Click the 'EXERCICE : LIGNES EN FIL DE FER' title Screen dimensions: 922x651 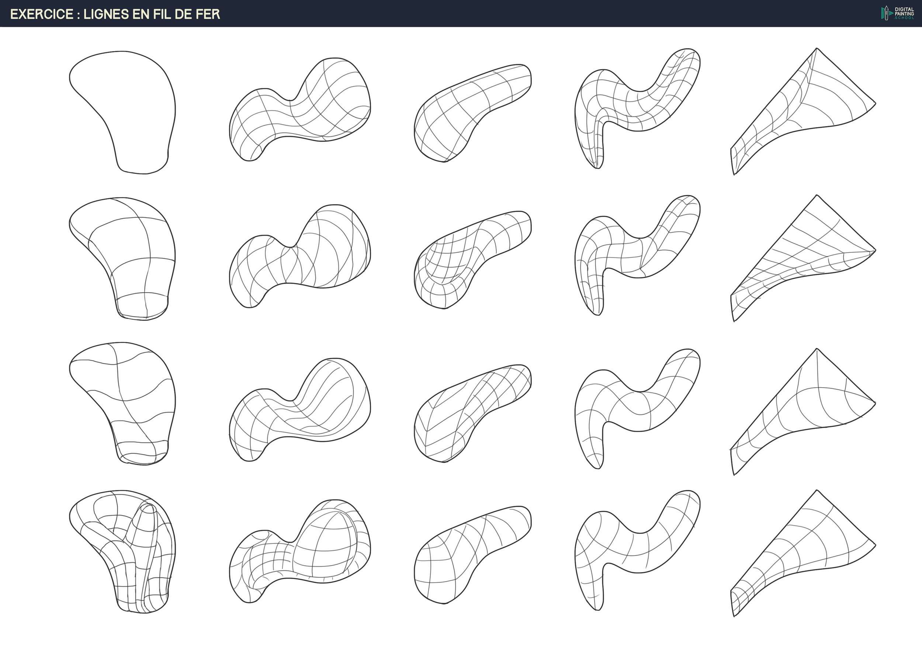point(115,14)
